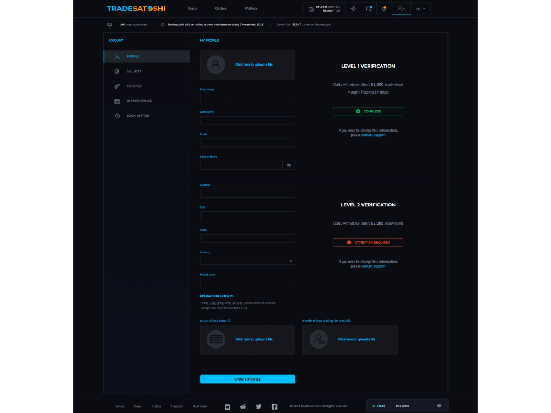Open the maintenance announcement in ticker

215,25
